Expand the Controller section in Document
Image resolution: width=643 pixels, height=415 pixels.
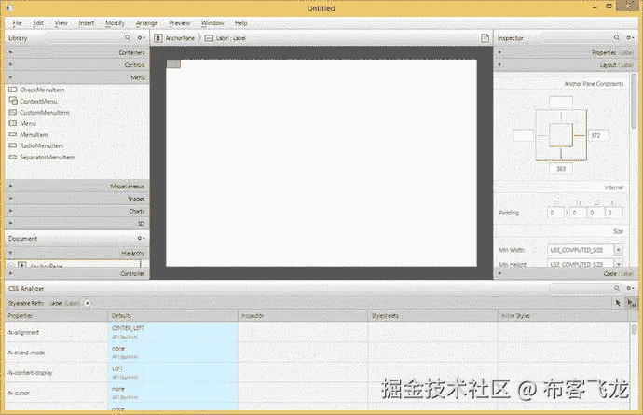[77, 273]
